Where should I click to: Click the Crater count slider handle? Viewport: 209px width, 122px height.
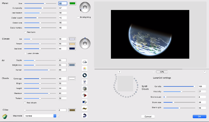pos(37,18)
